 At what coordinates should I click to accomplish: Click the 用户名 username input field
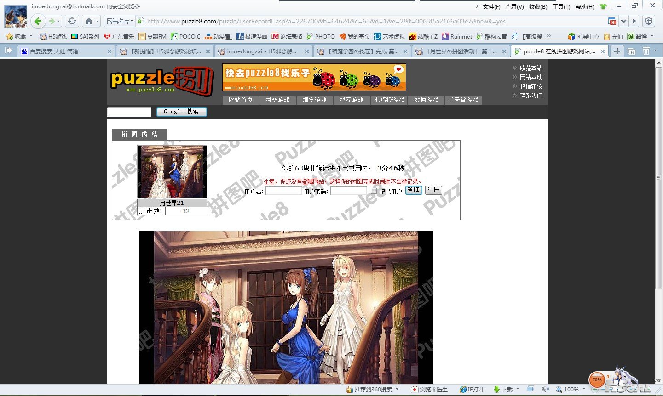[283, 191]
